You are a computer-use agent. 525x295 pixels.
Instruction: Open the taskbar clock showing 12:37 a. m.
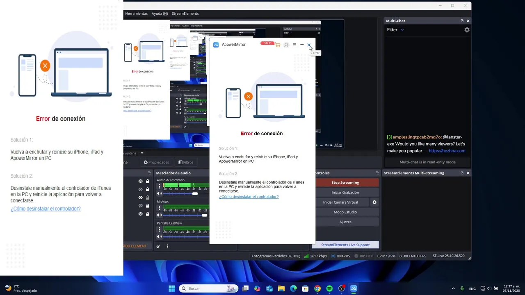(511, 288)
